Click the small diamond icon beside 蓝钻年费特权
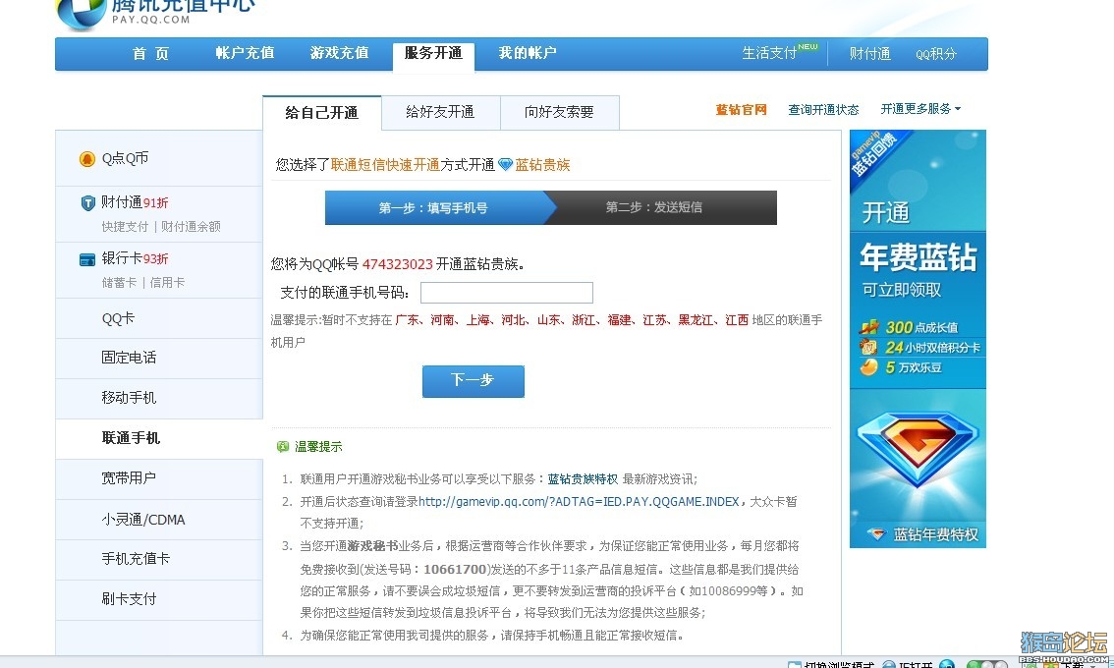 (x=875, y=534)
